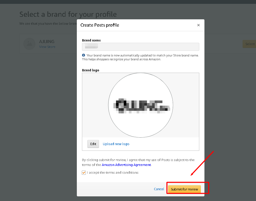Click the 'I accept the terms and conditions' label
This screenshot has height=201, width=256.
(x=113, y=173)
